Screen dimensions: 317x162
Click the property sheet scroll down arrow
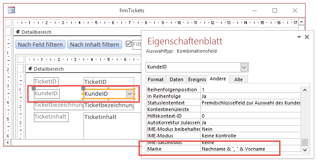pyautogui.click(x=305, y=150)
